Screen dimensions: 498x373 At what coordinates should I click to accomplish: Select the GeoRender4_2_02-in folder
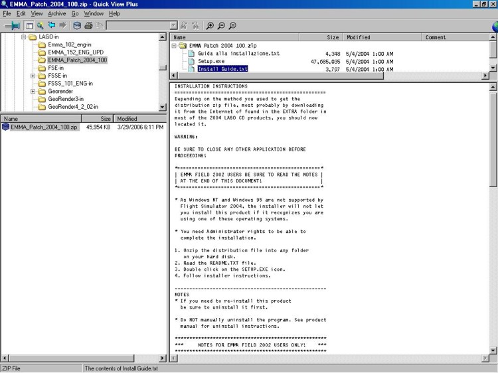73,107
